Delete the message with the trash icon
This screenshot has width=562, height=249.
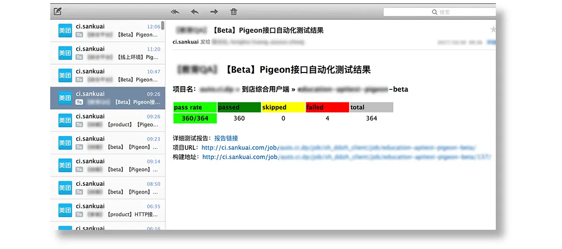point(234,12)
